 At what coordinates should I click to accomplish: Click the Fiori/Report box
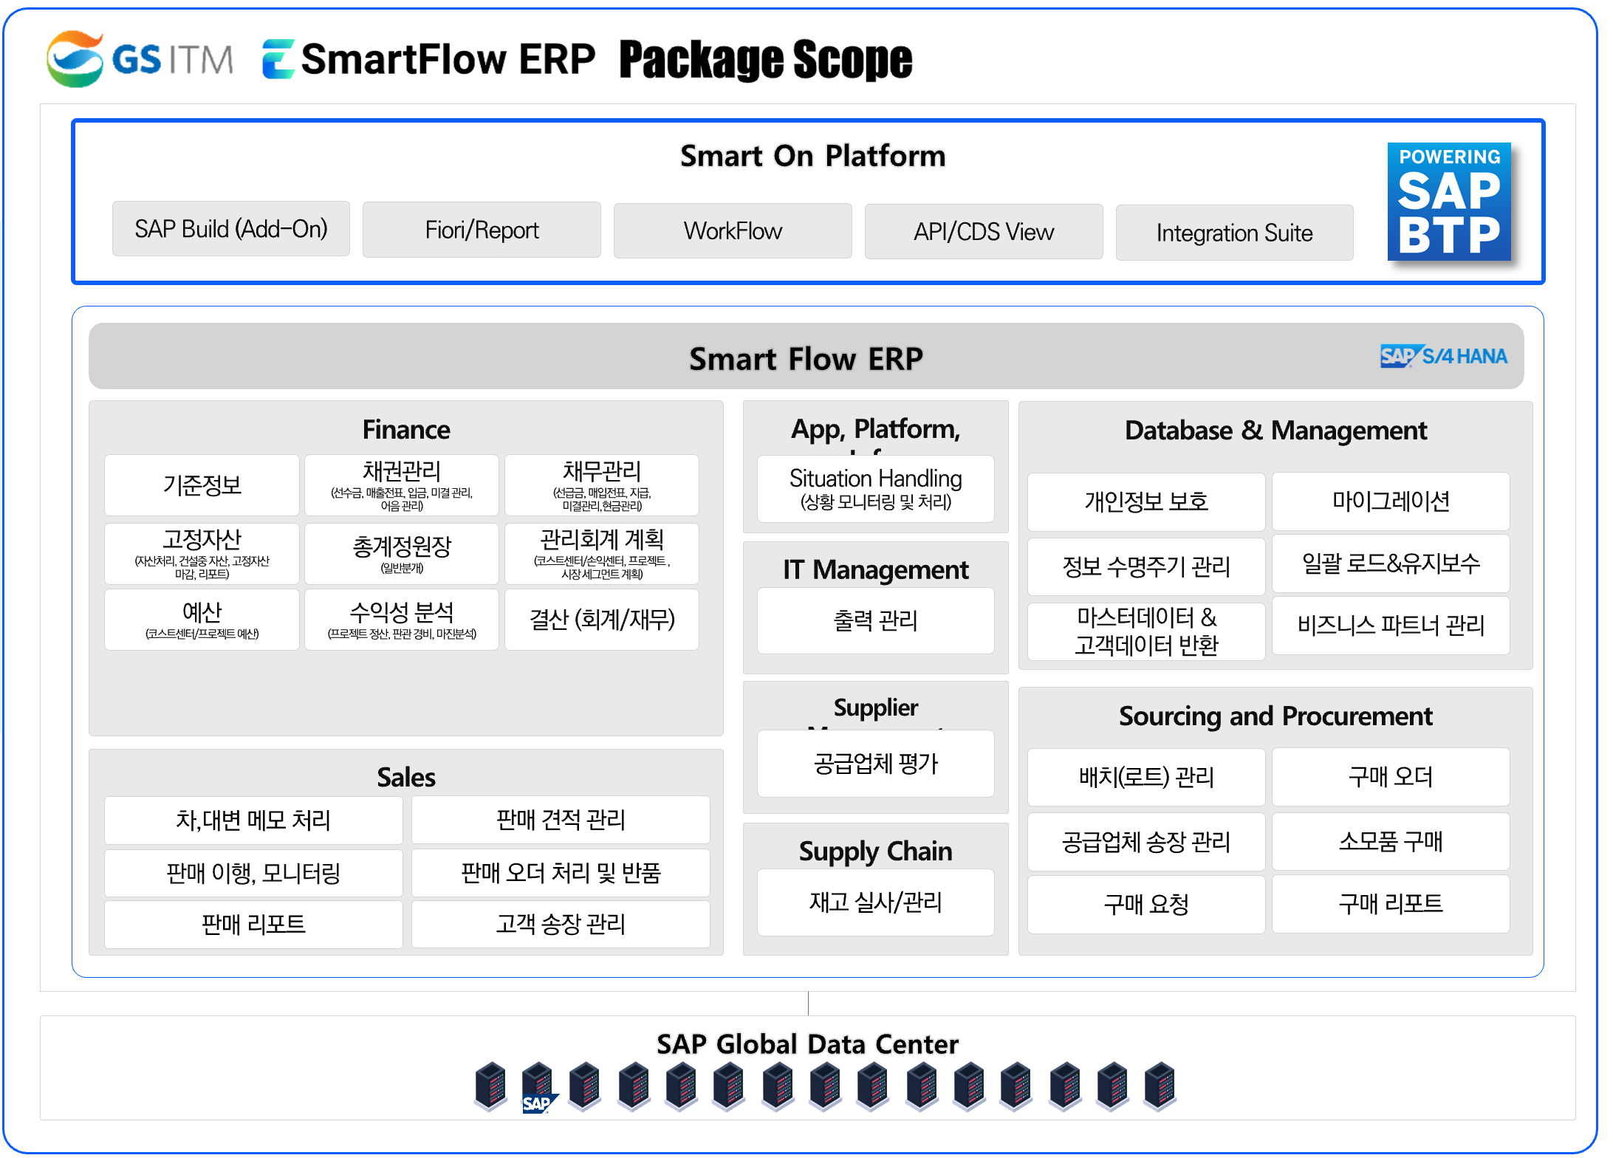click(481, 229)
